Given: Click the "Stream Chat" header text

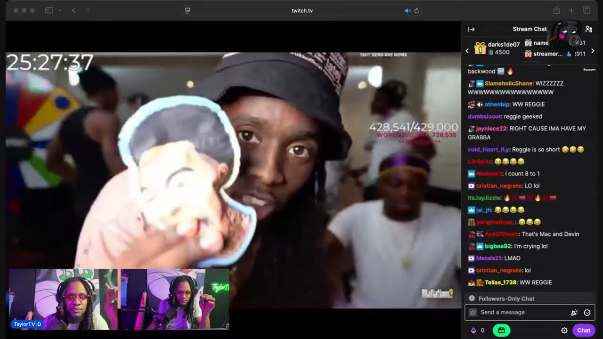Looking at the screenshot, I should (530, 29).
